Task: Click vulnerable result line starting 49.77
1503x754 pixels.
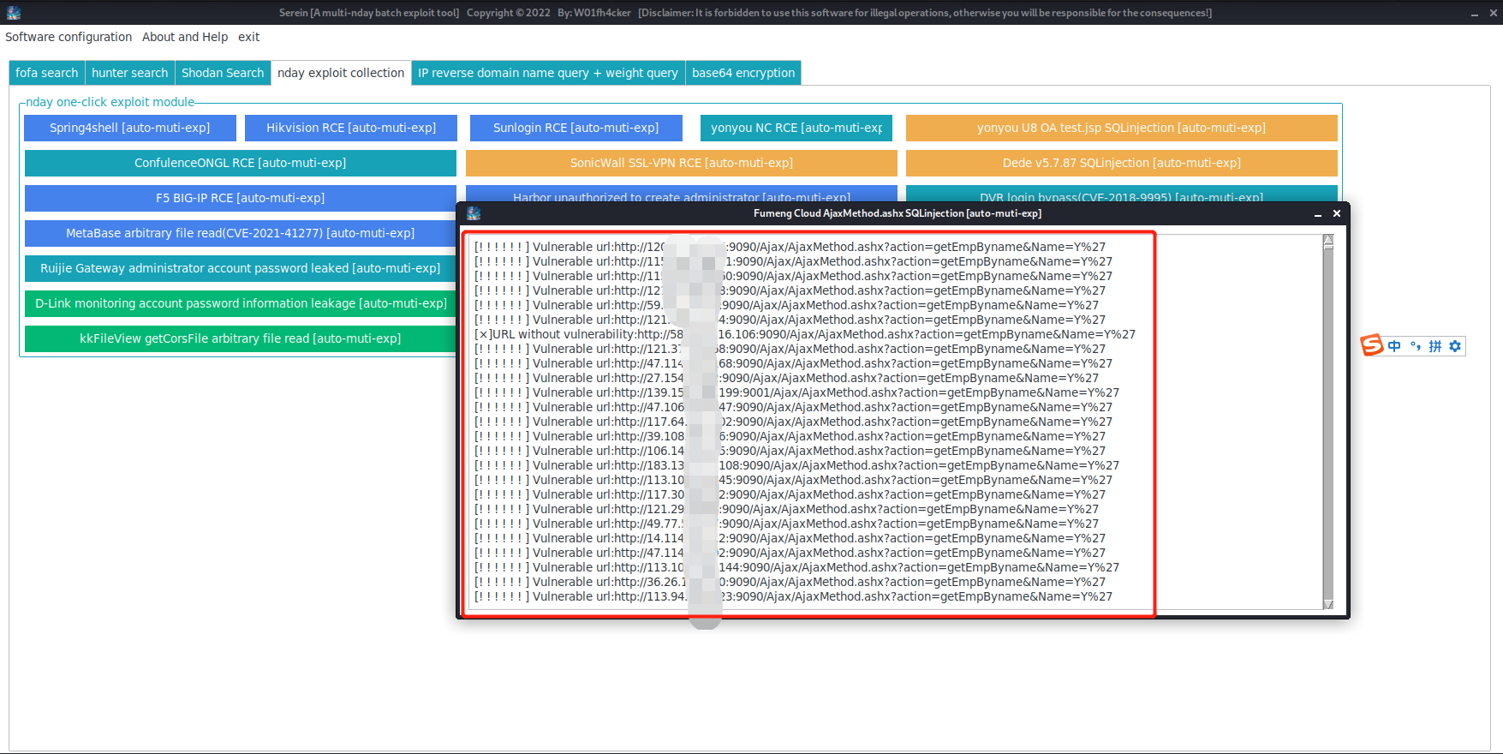Action: tap(786, 524)
